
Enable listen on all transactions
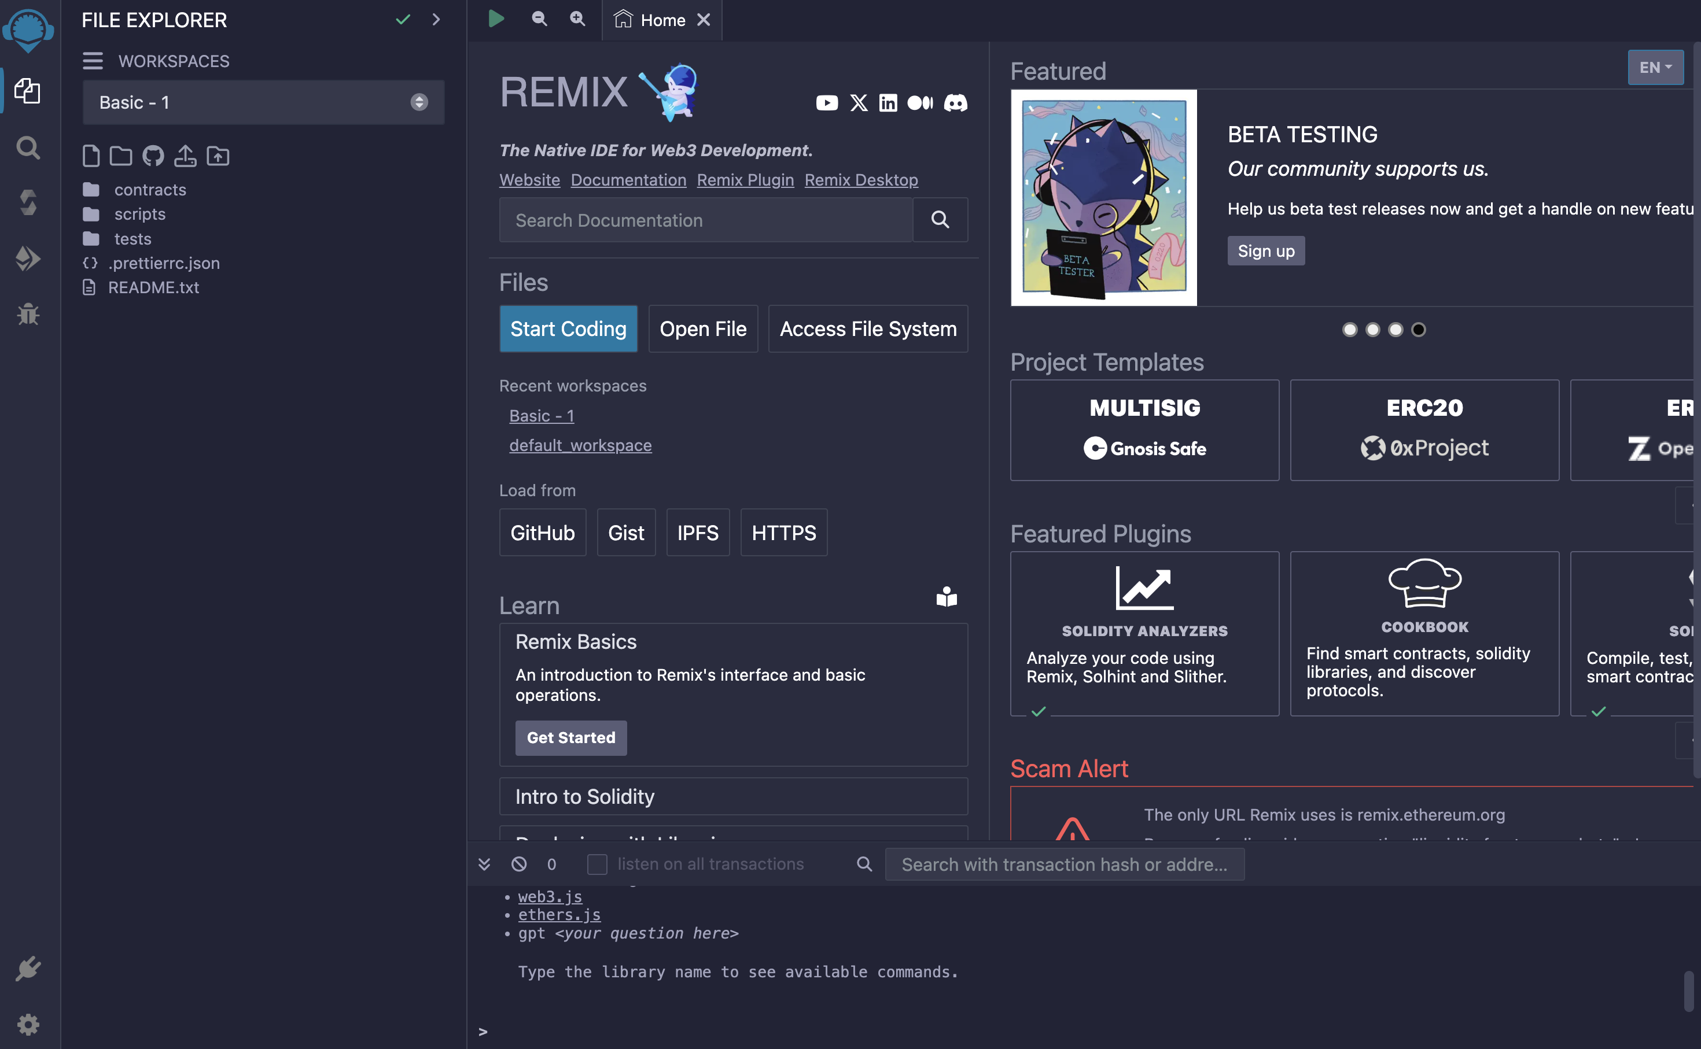(x=597, y=864)
